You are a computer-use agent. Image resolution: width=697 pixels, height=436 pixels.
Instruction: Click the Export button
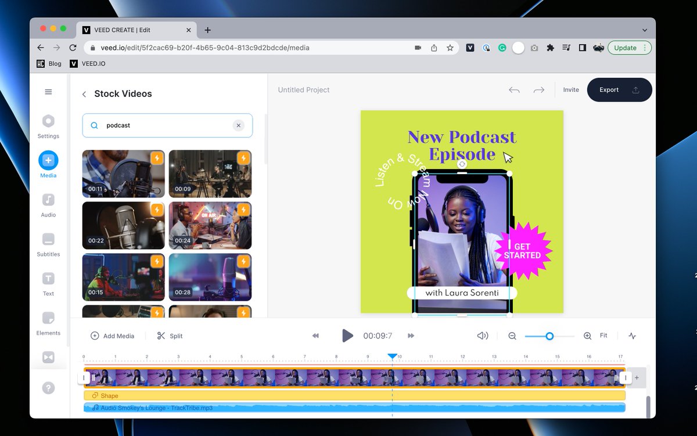pos(619,90)
